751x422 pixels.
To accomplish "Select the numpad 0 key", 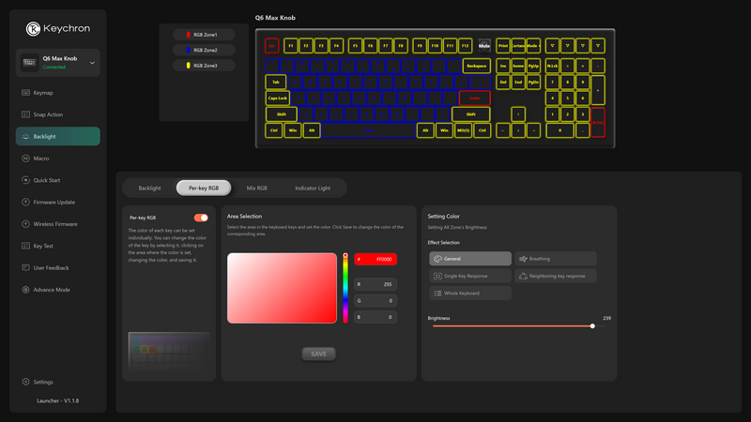I will click(x=559, y=130).
